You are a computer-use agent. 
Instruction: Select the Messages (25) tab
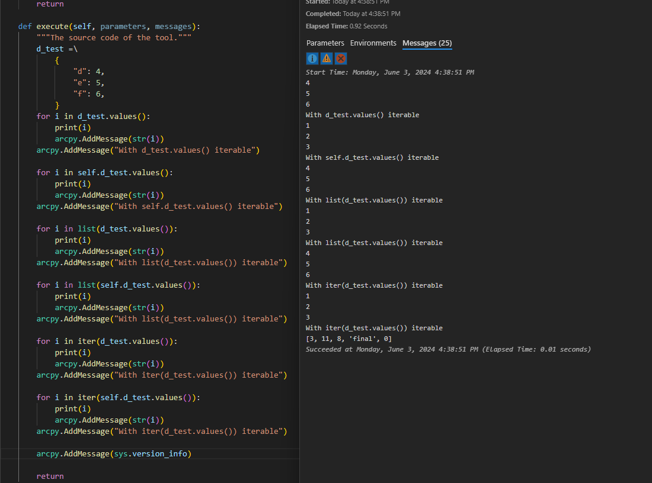[427, 43]
